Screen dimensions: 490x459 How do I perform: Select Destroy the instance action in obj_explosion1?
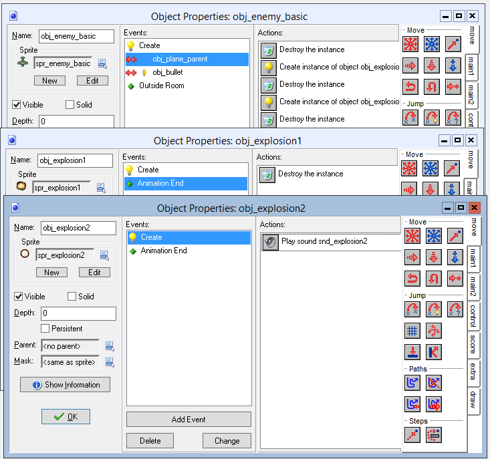(x=327, y=174)
